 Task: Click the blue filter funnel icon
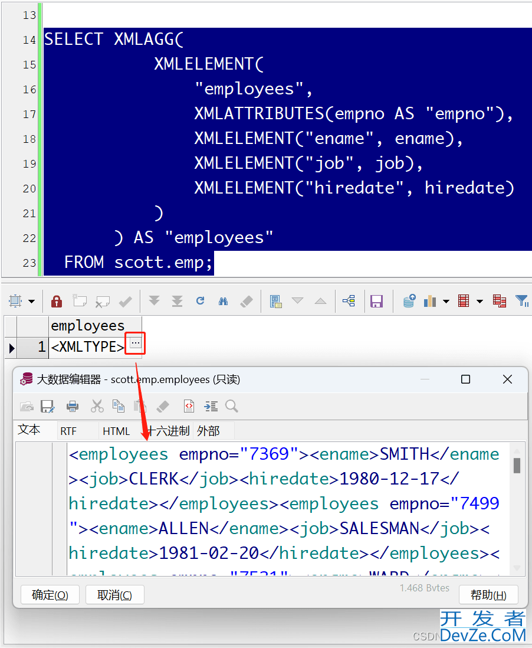(x=522, y=301)
